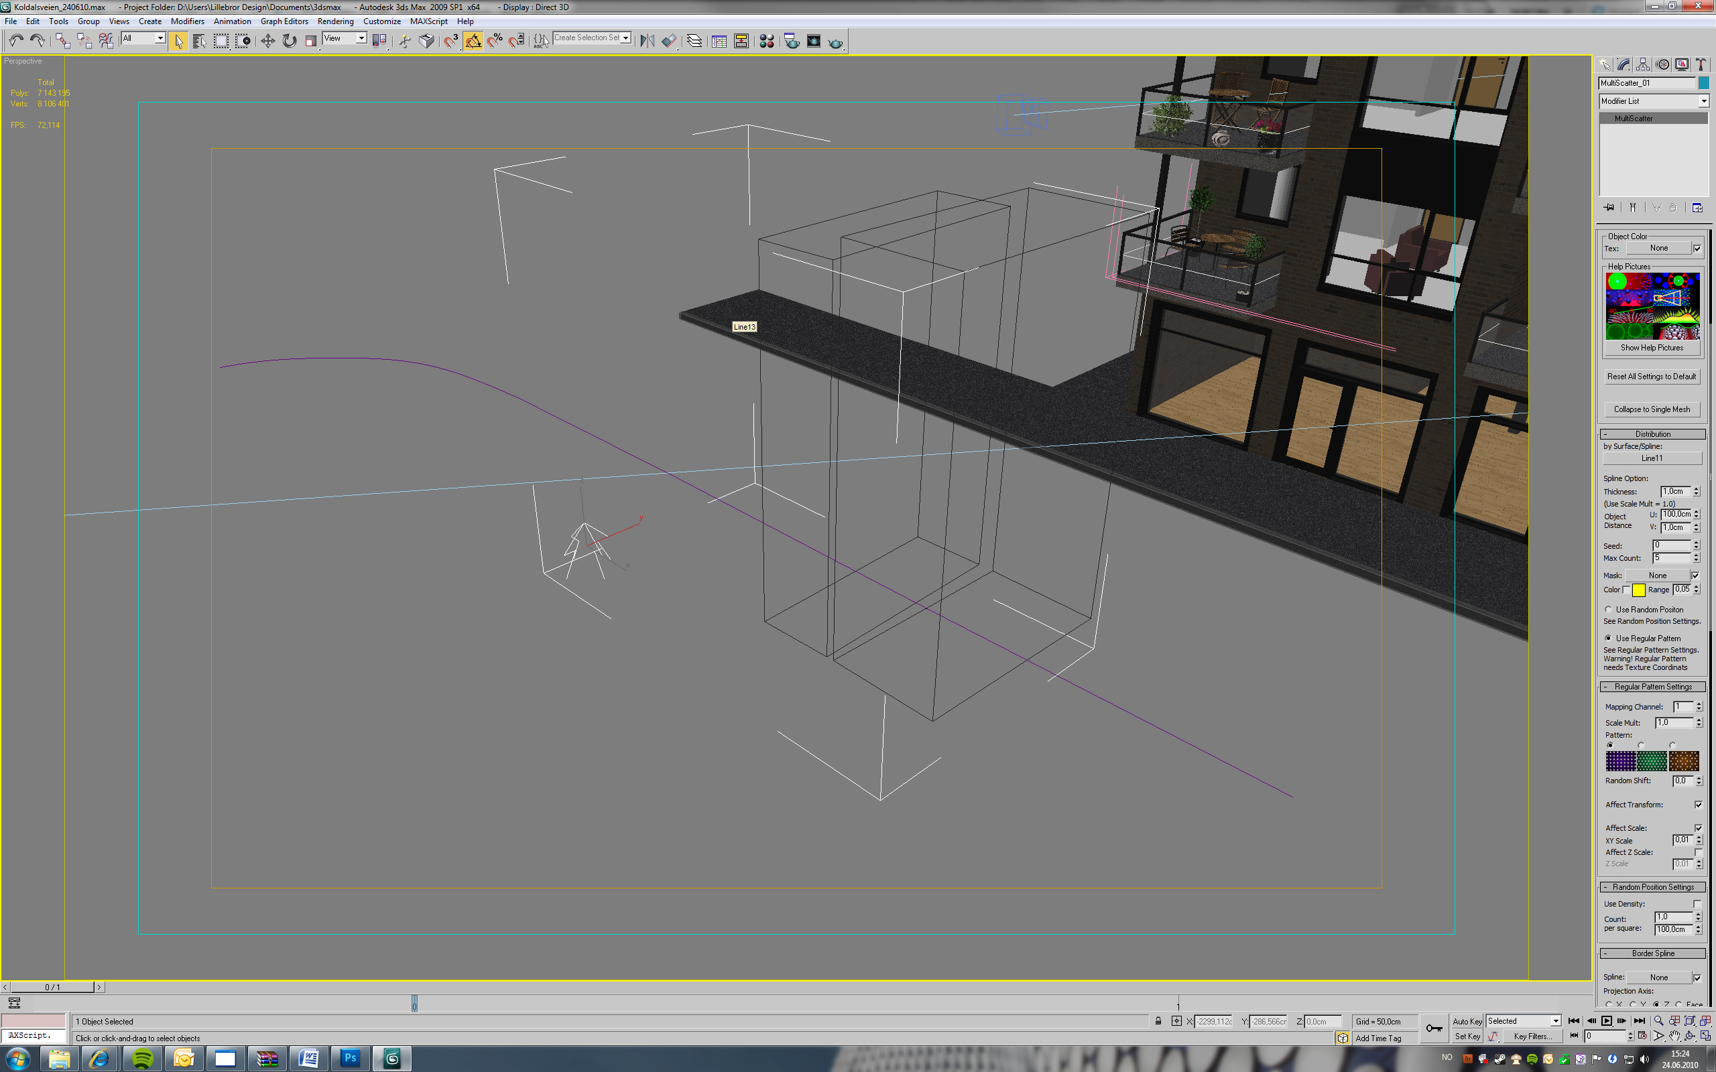Switch to the Hierarchy command panel
Screen dimensions: 1716x1072
click(1644, 64)
